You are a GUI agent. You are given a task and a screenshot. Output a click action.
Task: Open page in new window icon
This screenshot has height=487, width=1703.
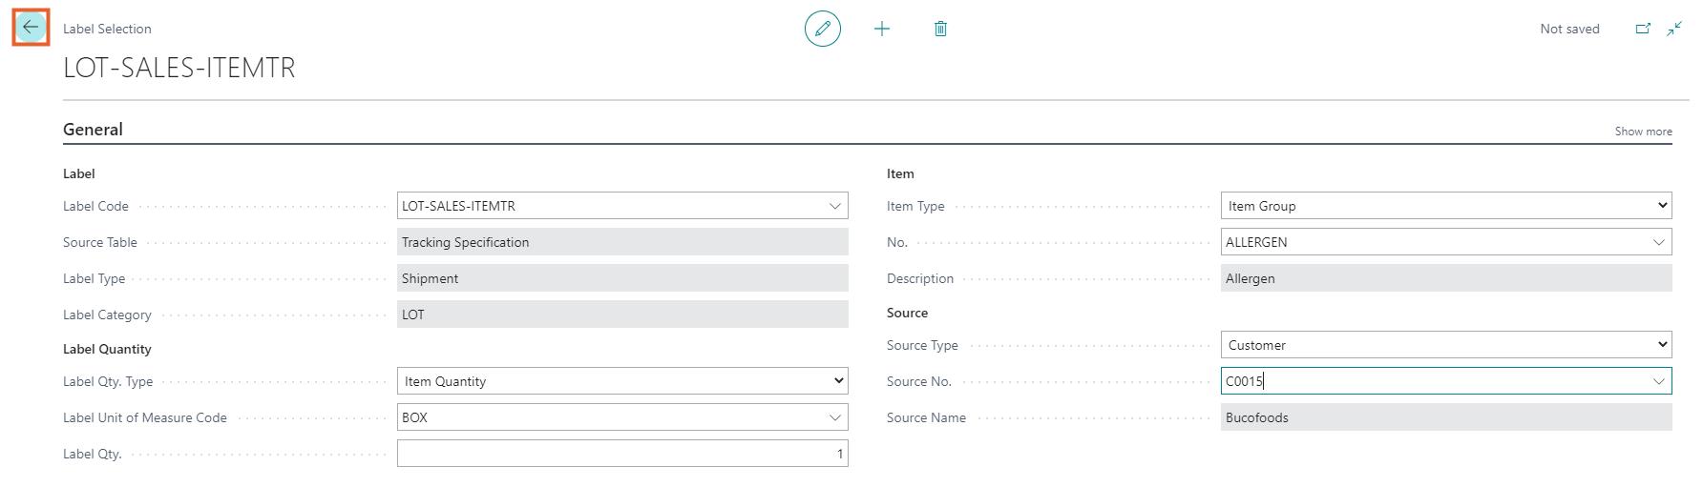[1643, 29]
